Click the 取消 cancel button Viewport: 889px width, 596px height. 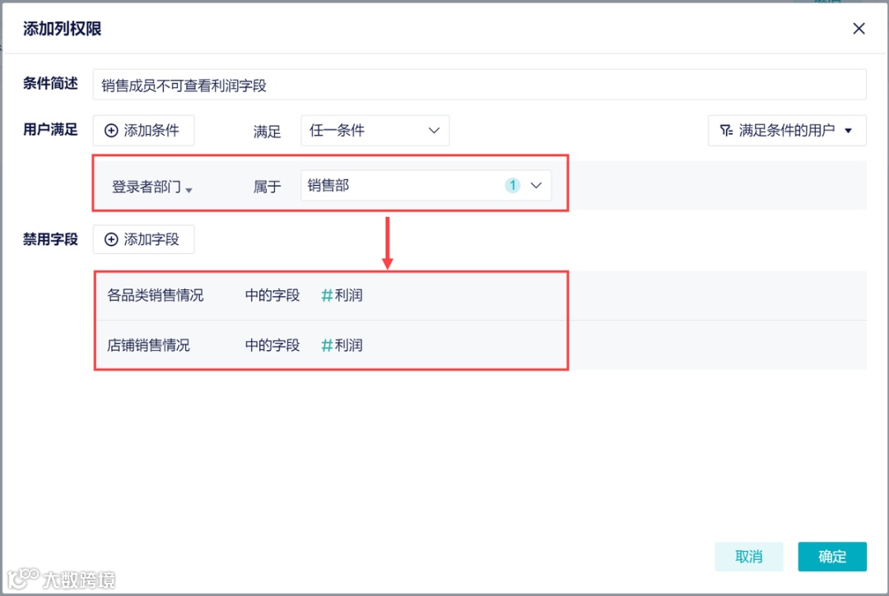(x=749, y=557)
